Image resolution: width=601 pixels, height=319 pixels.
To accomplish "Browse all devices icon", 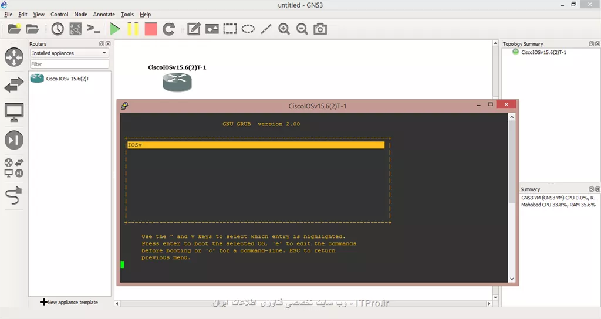I will pos(14,168).
